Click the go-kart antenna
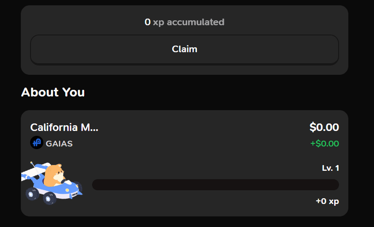 pyautogui.click(x=35, y=169)
